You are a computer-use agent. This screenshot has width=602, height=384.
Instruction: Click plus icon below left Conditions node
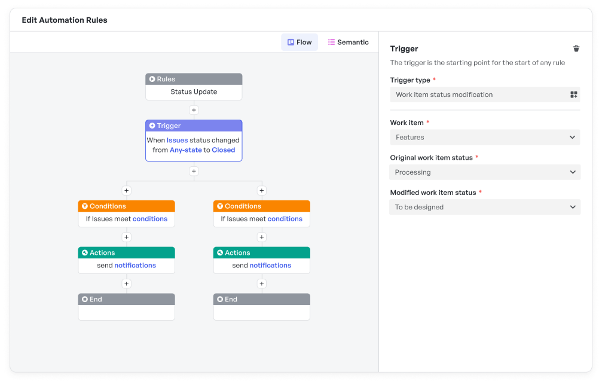(126, 237)
